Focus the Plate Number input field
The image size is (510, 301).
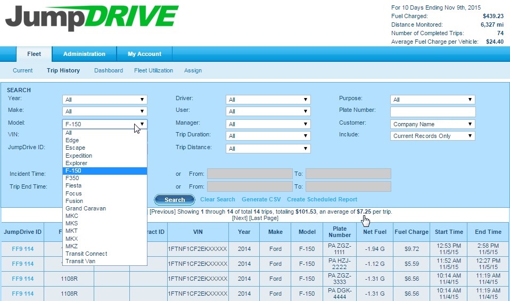[x=433, y=112]
